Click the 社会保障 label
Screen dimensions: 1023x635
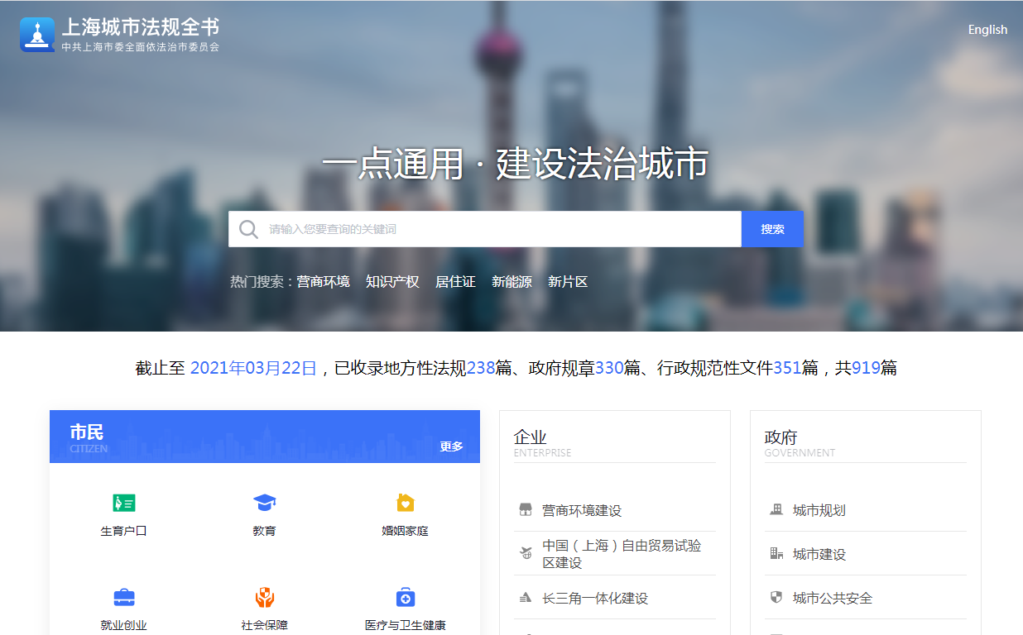tap(264, 626)
